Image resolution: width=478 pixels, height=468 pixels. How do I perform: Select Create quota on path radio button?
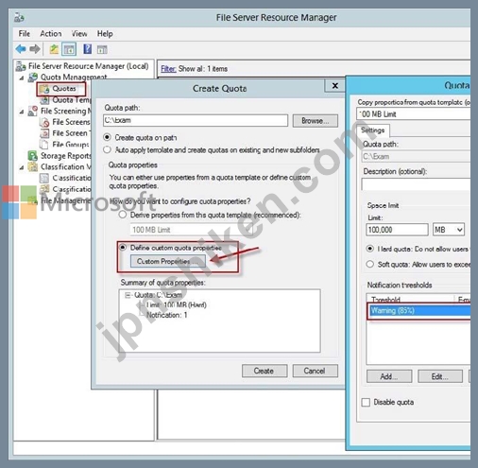point(108,137)
